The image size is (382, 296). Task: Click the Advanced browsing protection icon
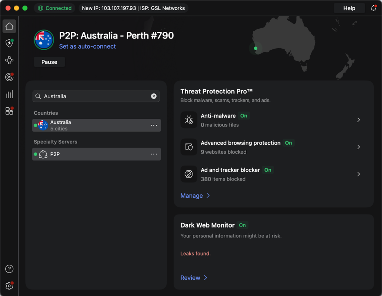pyautogui.click(x=189, y=147)
